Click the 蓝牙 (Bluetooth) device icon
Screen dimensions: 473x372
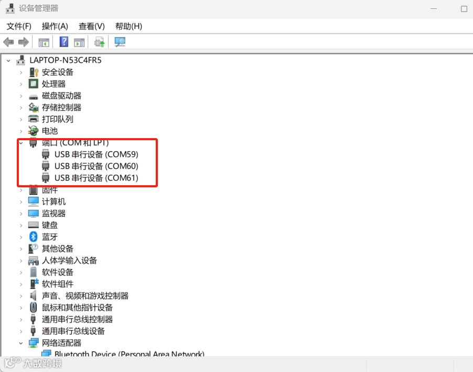[32, 236]
